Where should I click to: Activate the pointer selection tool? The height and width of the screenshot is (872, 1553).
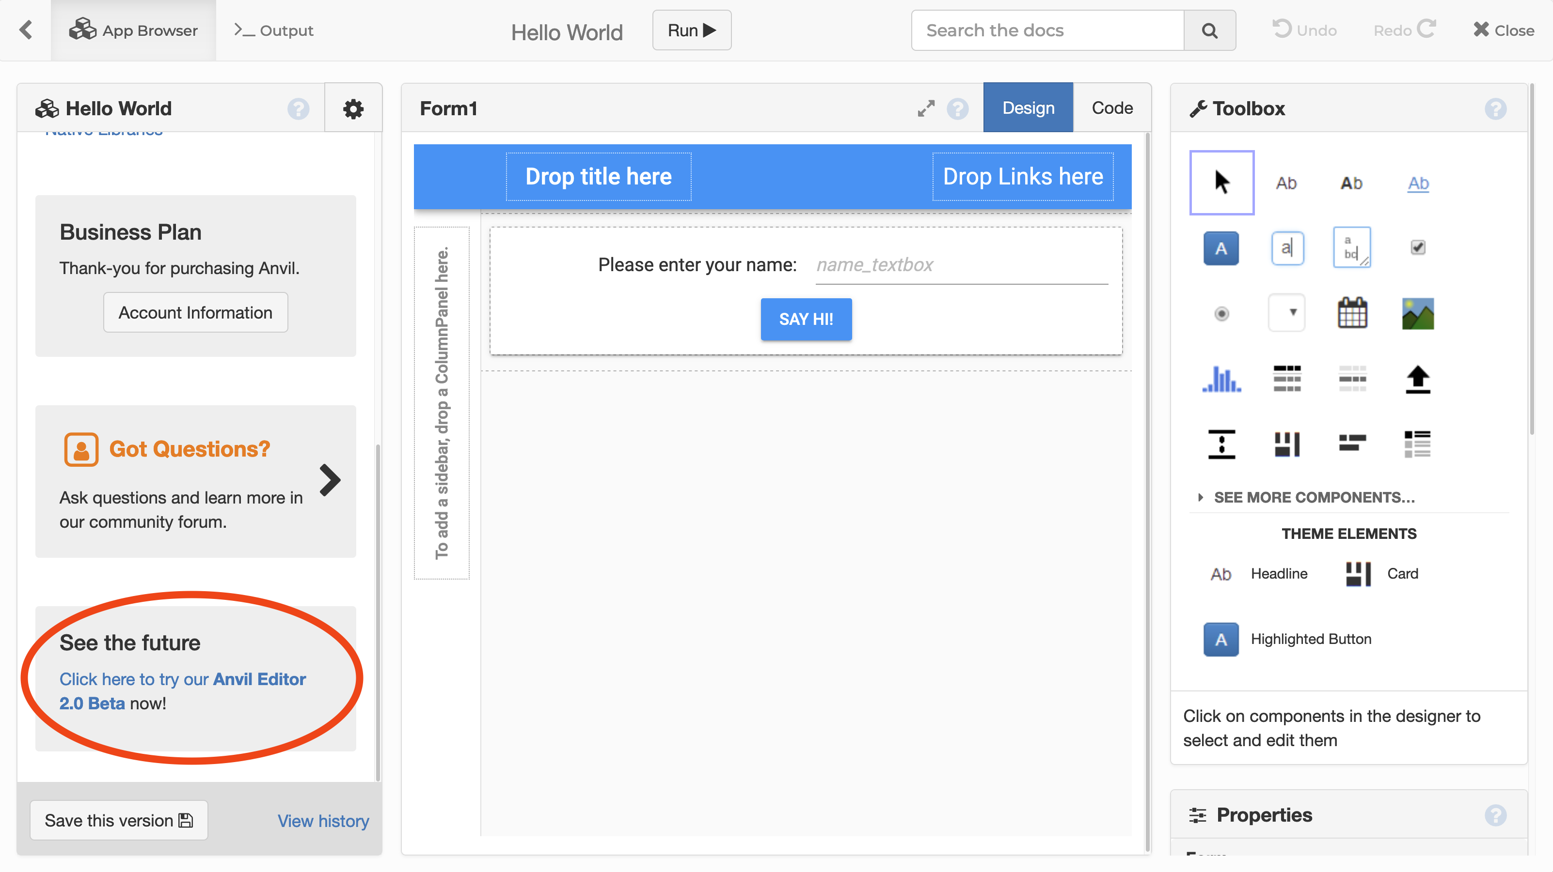1221,182
